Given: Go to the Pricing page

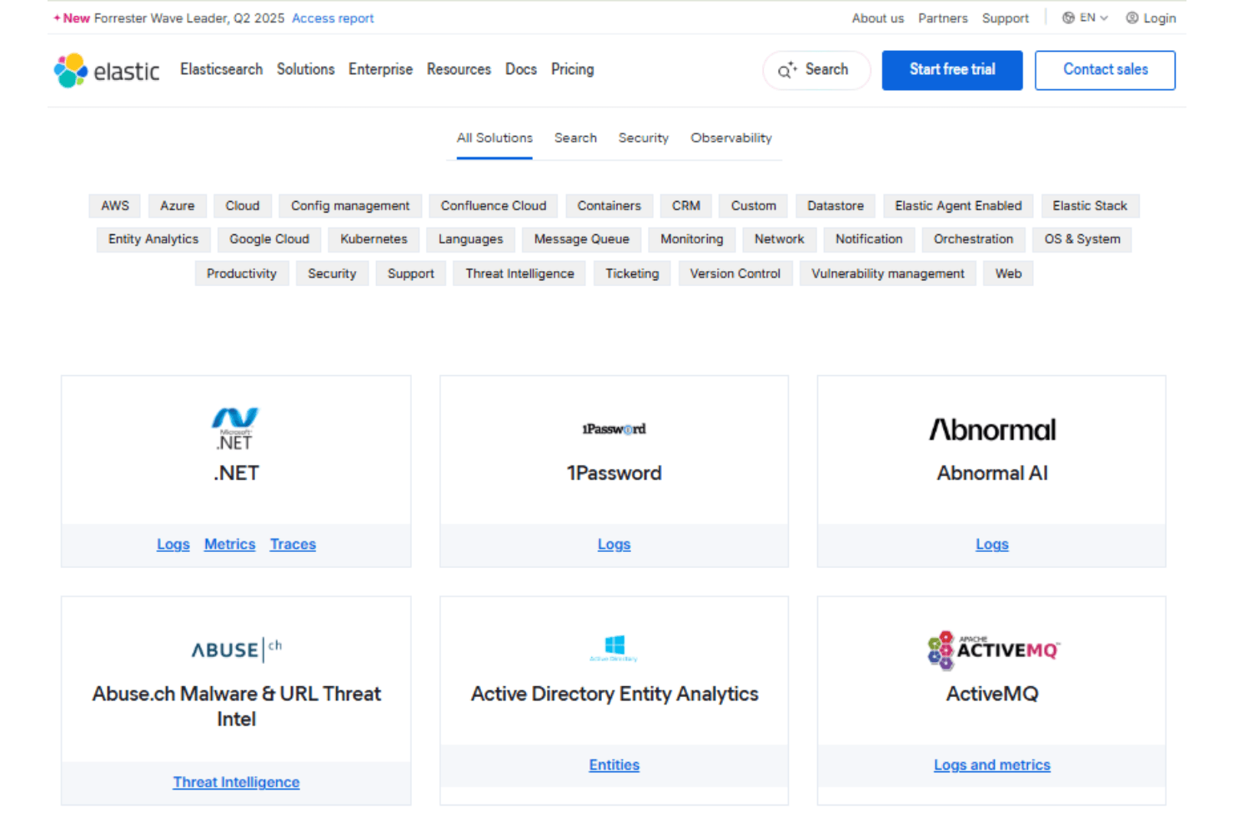Looking at the screenshot, I should click(572, 69).
